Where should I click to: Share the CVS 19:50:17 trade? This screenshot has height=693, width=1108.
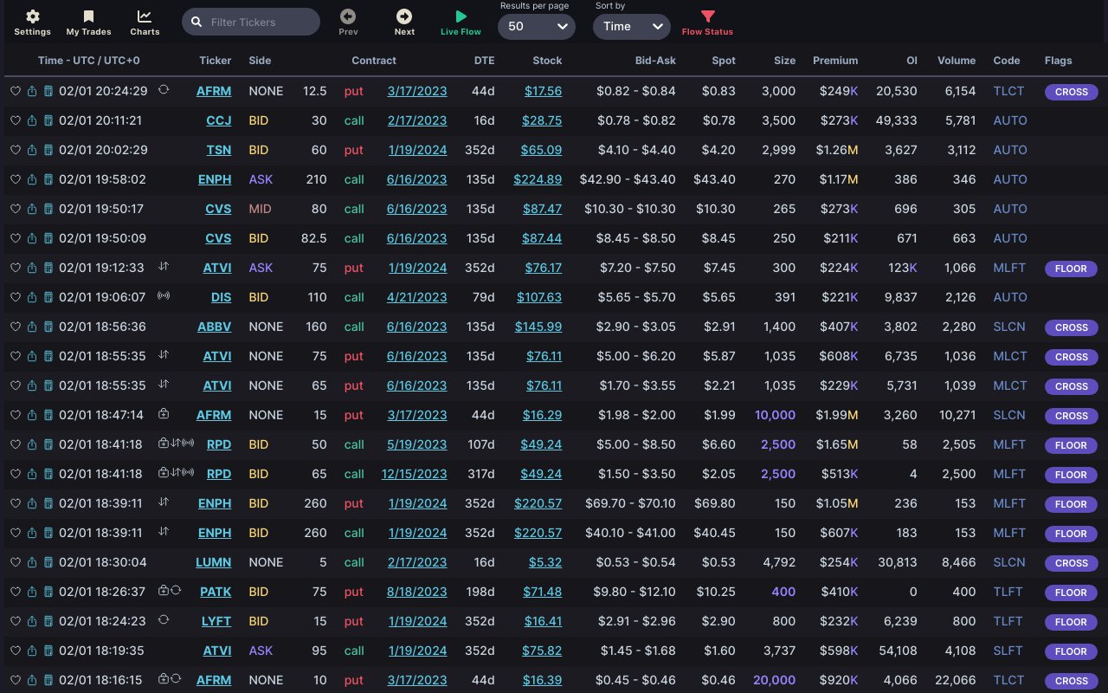[32, 209]
